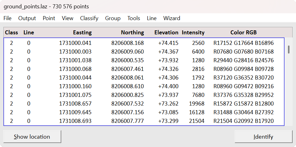Click intensity value 6400
The height and width of the screenshot is (147, 296).
point(198,52)
